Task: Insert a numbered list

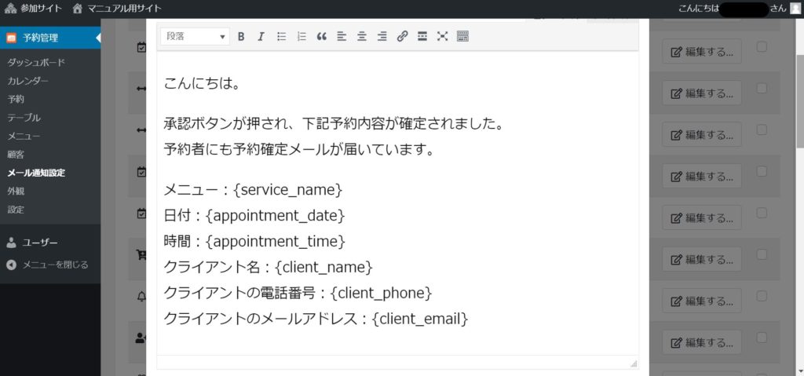Action: pos(301,36)
